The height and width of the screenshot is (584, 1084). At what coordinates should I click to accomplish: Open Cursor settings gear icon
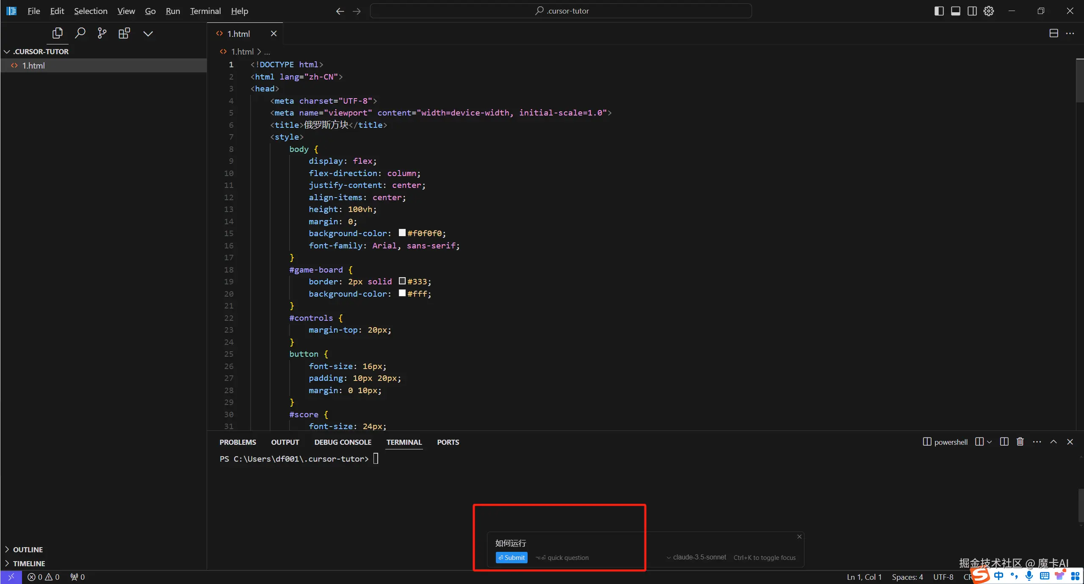(x=988, y=11)
